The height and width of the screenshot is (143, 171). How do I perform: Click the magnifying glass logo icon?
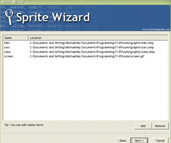[9, 17]
